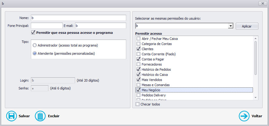Screen dimensions: 269x126
Task: Toggle the Checar todos checkbox
Action: point(137,104)
